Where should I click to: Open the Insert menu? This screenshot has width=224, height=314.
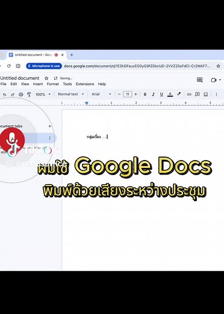click(x=38, y=84)
